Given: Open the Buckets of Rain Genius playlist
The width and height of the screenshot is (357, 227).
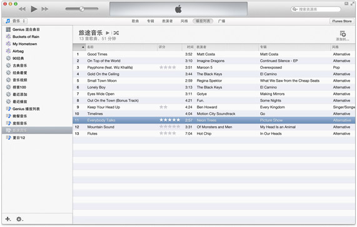Looking at the screenshot, I should coord(37,37).
